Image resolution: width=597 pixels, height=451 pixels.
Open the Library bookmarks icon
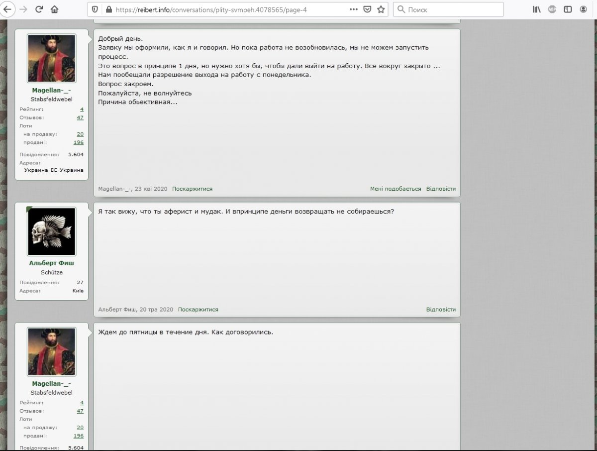pos(536,9)
